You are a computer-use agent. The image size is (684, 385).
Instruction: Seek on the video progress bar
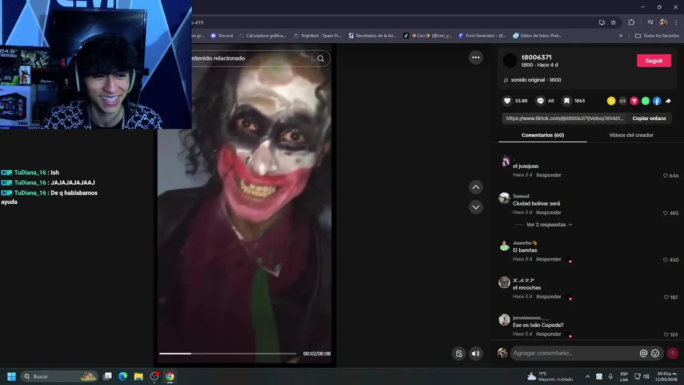(x=228, y=353)
